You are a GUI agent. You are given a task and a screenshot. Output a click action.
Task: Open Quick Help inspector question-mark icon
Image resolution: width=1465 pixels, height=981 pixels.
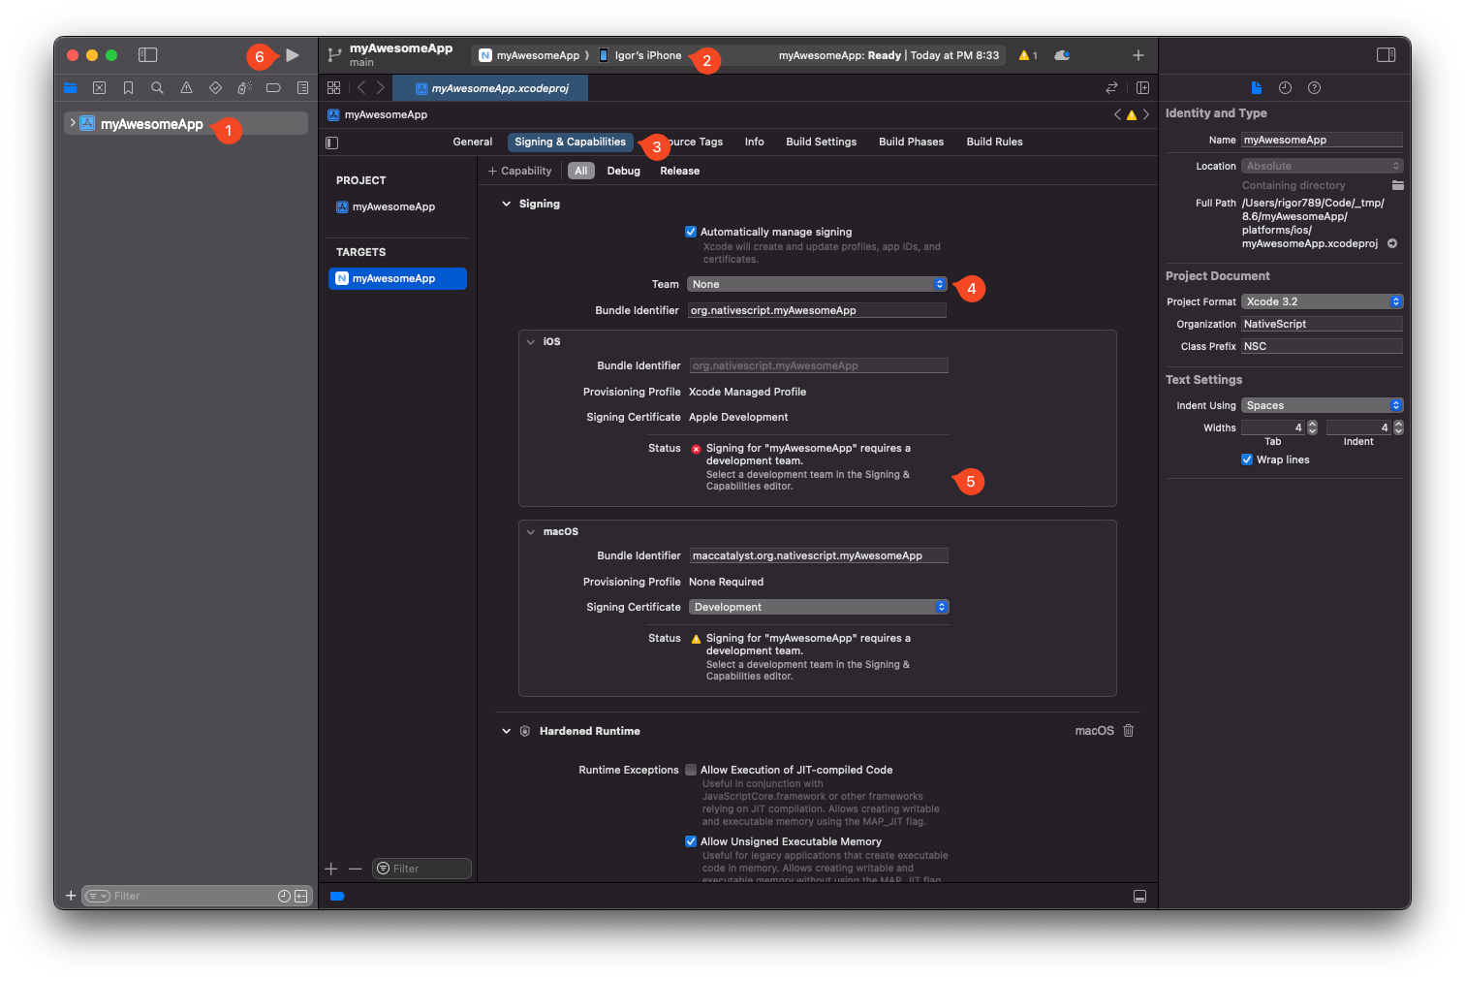(x=1314, y=87)
